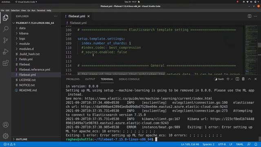Change cursor position via Ln 169, Col 46
Viewport: 261px width, 147px height.
(x=190, y=144)
